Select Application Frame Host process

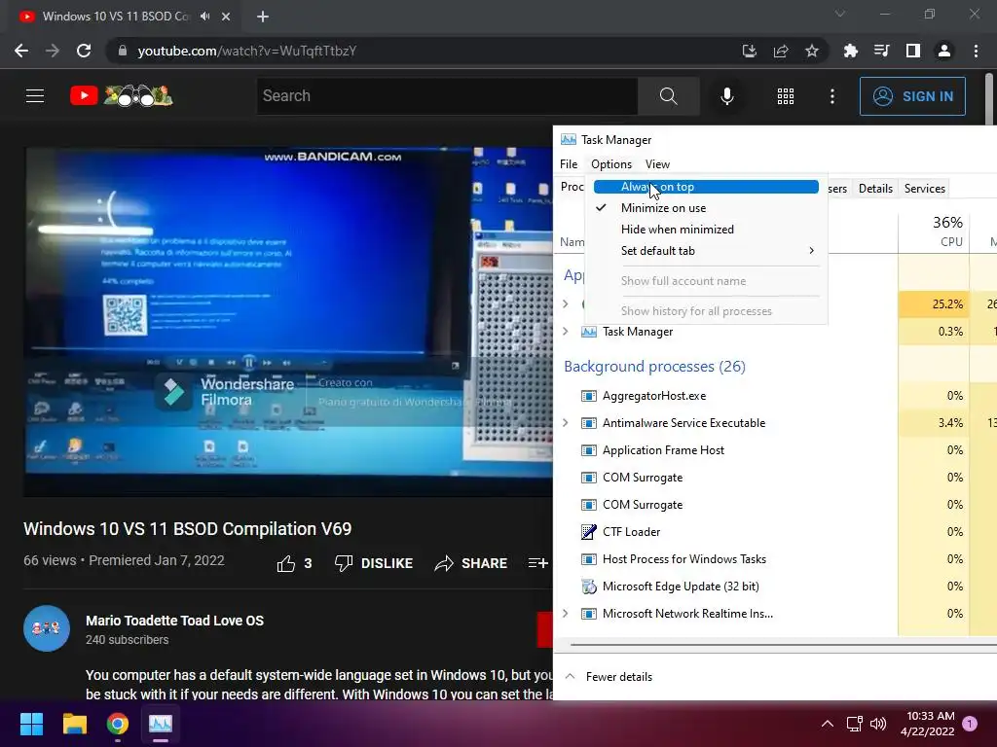663,450
